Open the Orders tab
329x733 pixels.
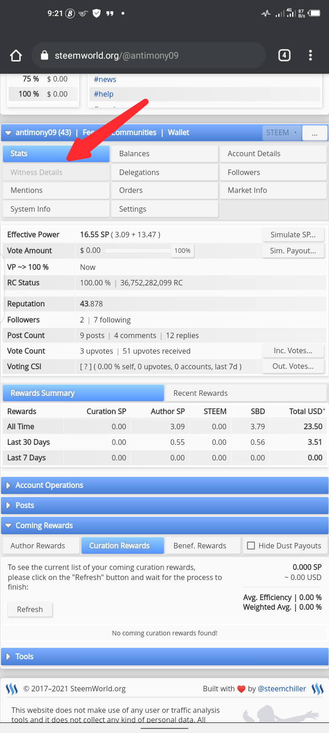[x=164, y=190]
